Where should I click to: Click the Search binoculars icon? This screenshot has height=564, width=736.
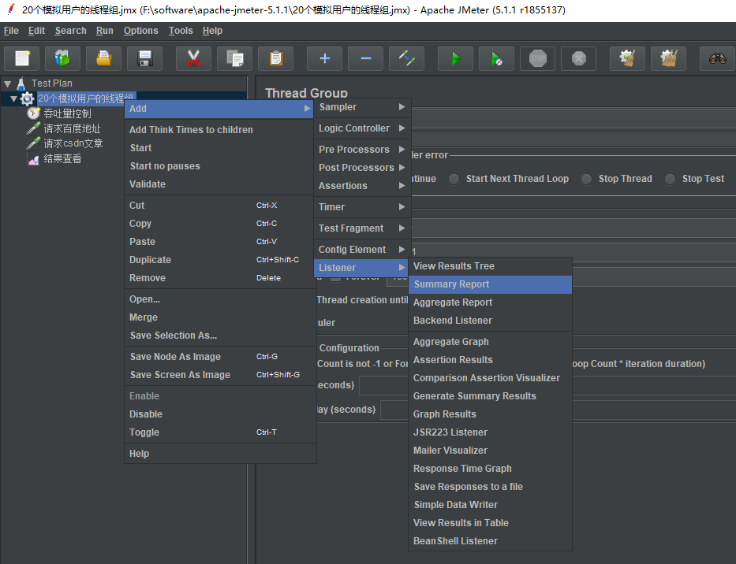717,58
